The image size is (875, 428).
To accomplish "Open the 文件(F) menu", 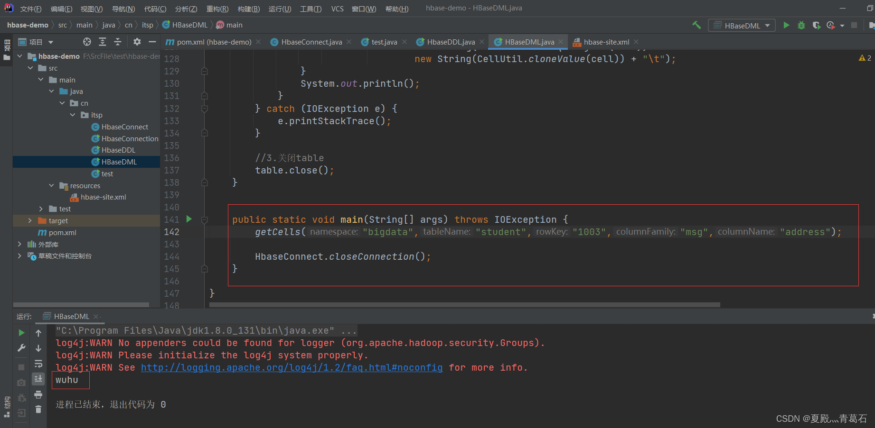I will 31,9.
